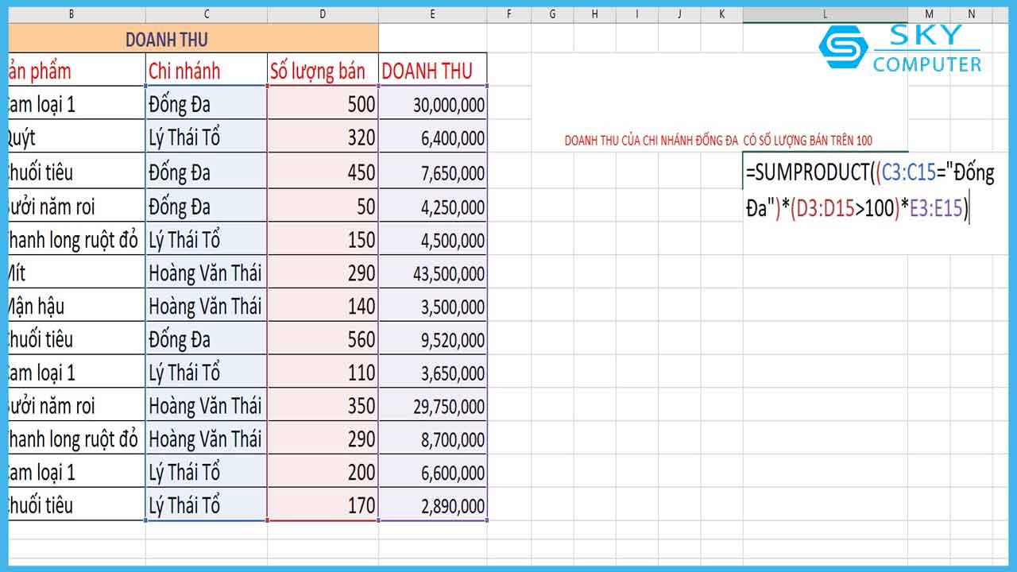The height and width of the screenshot is (572, 1017).
Task: Select cell with quantity 350
Action: [x=323, y=405]
